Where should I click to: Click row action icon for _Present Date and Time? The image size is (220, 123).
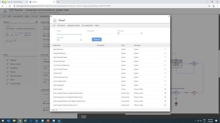pos(165,77)
